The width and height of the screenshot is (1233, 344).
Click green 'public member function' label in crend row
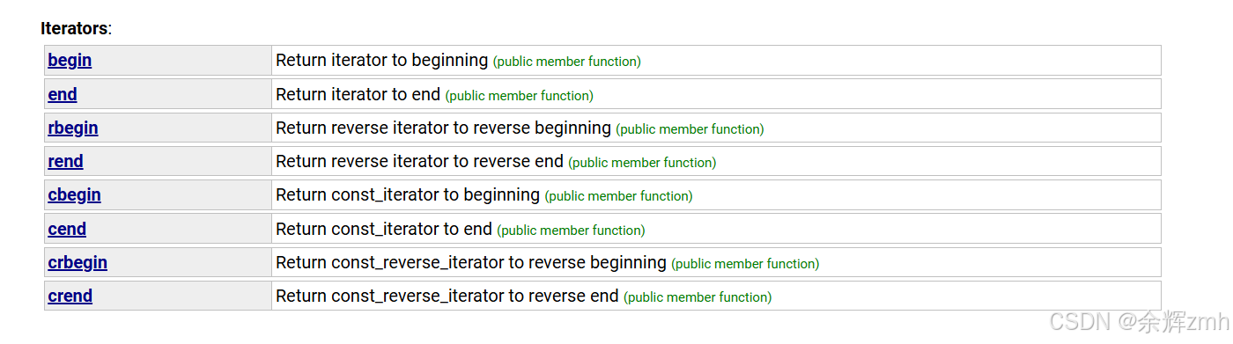(698, 297)
